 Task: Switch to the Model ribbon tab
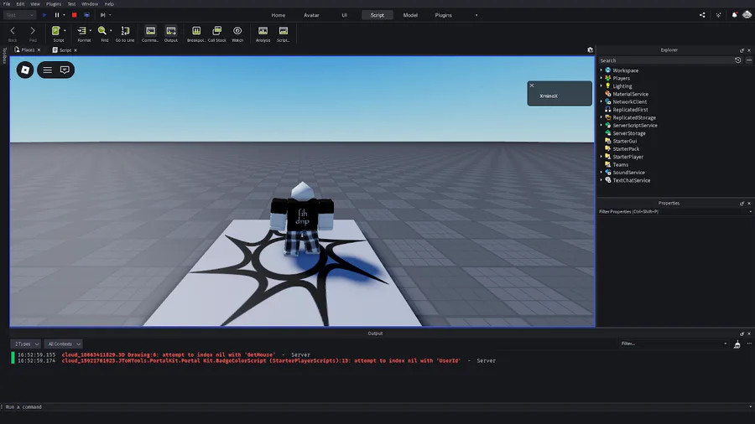click(x=410, y=15)
